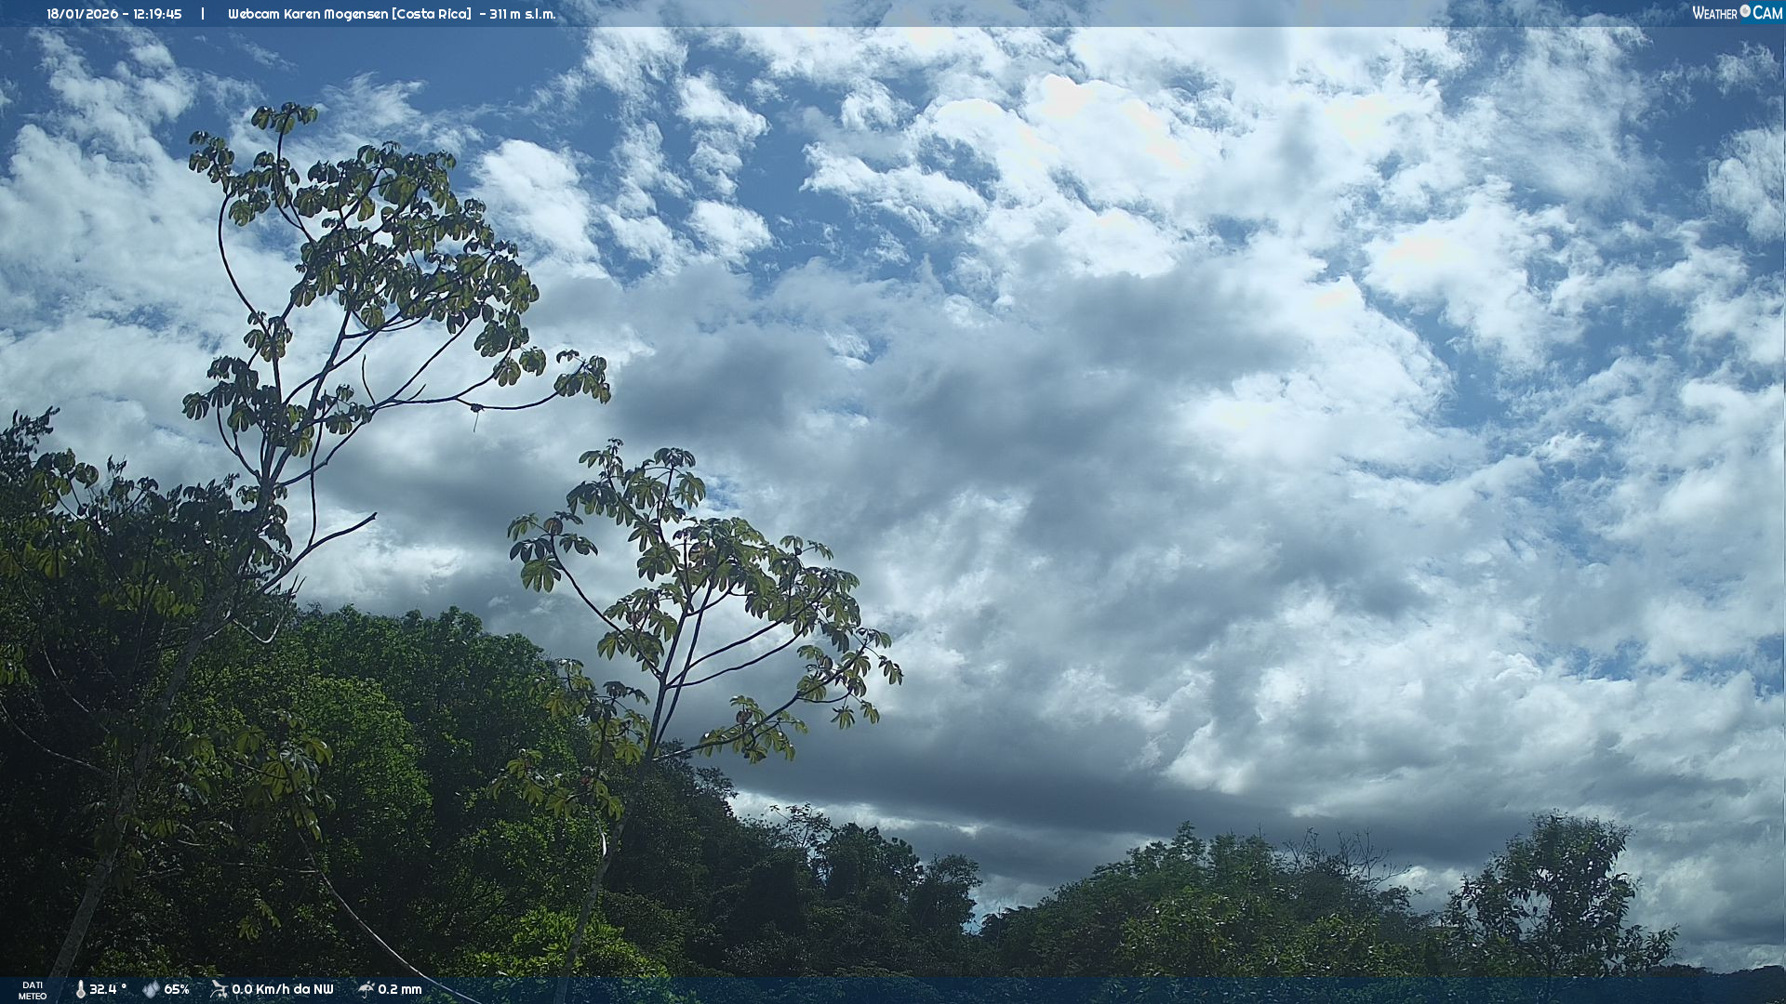Click the thermometer temperature icon
1786x1004 pixels.
pos(80,989)
